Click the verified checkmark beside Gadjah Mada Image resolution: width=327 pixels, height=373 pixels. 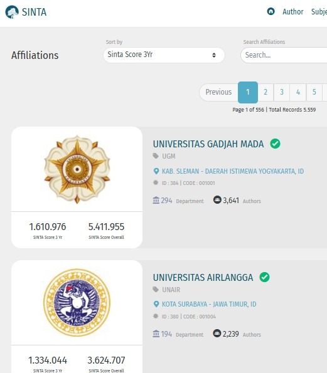(x=275, y=144)
